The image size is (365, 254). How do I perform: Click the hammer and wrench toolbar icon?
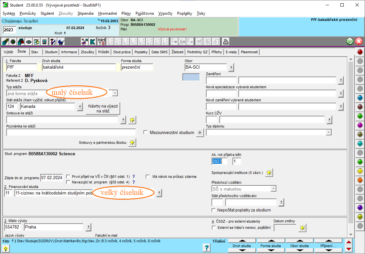[x=53, y=42]
